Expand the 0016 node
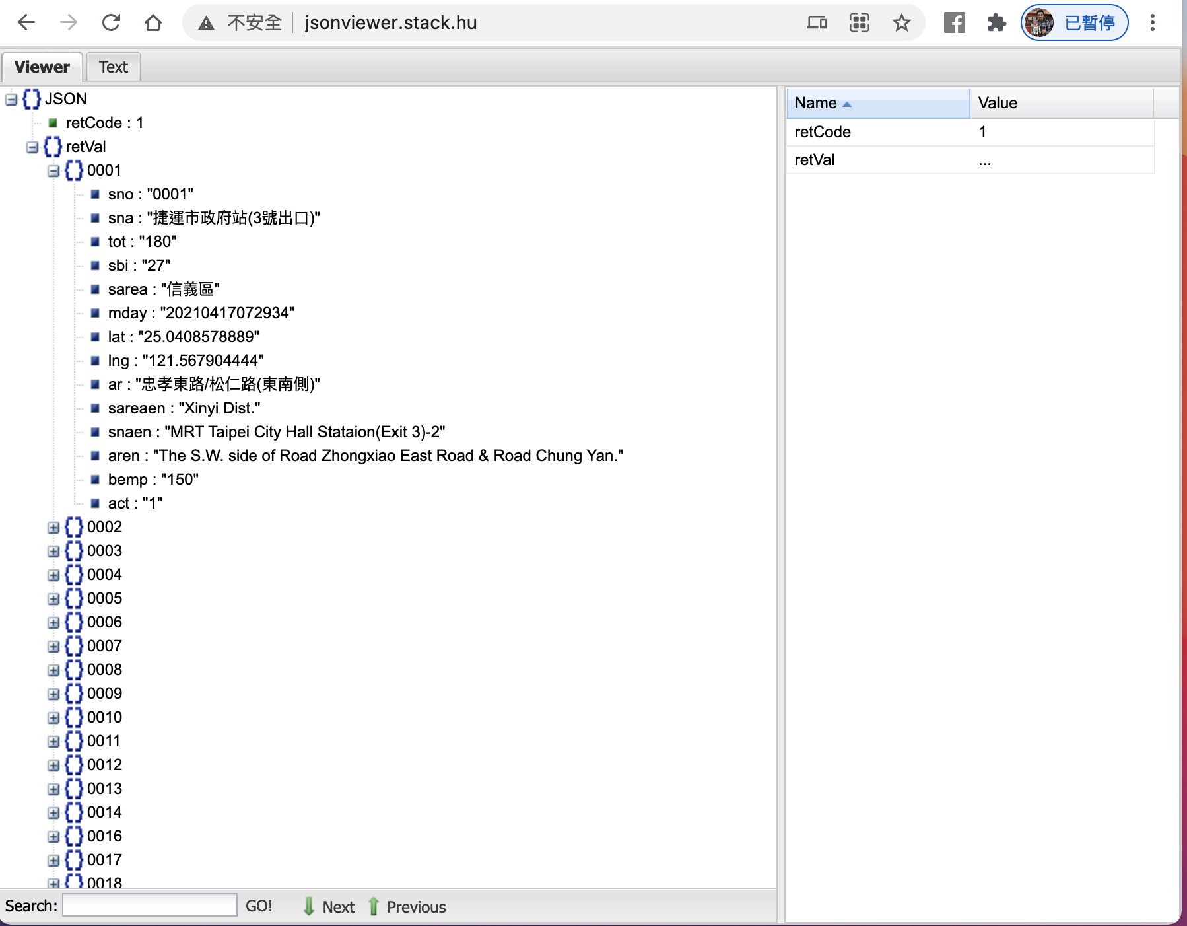This screenshot has height=926, width=1187. [x=53, y=837]
